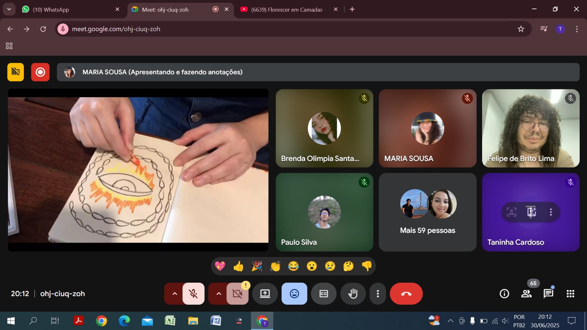This screenshot has height=330, width=587.
Task: Select Felipe de Brito Lima video tile
Action: tap(531, 128)
